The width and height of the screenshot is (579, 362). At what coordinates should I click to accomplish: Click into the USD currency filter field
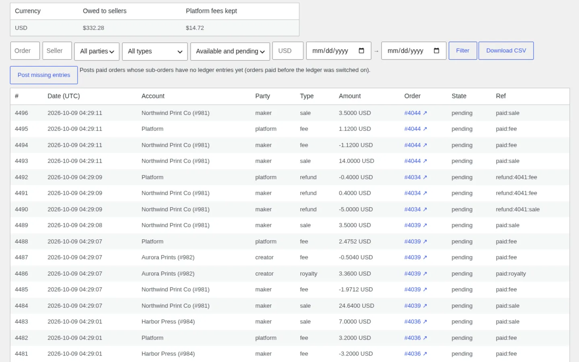click(x=288, y=51)
